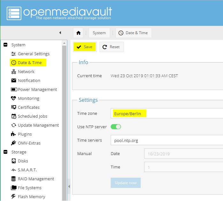Click the General Settings sliders icon

[x=13, y=54]
